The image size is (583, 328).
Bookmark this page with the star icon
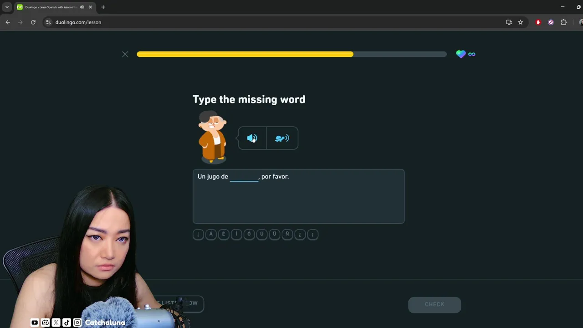coord(521,22)
